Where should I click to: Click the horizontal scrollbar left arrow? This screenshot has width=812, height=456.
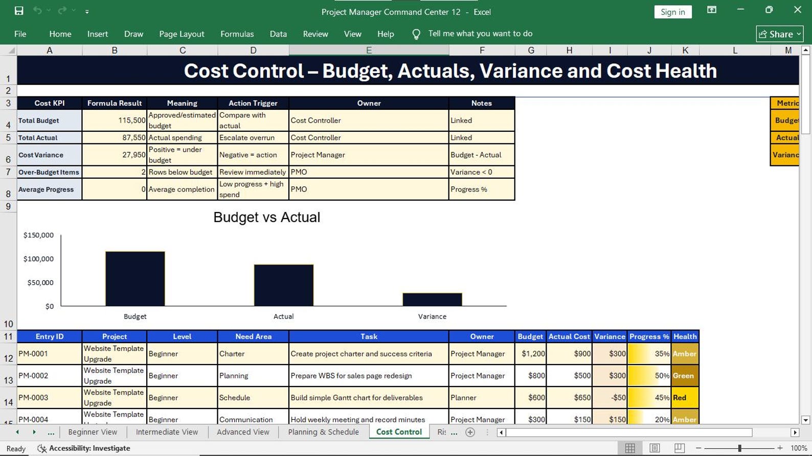point(501,433)
